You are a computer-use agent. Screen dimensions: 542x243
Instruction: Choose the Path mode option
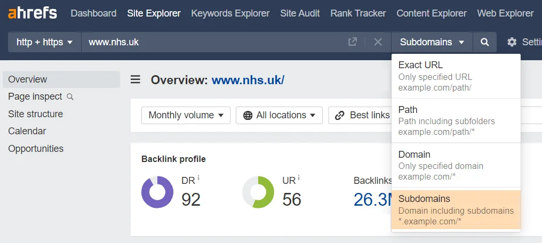[456, 121]
